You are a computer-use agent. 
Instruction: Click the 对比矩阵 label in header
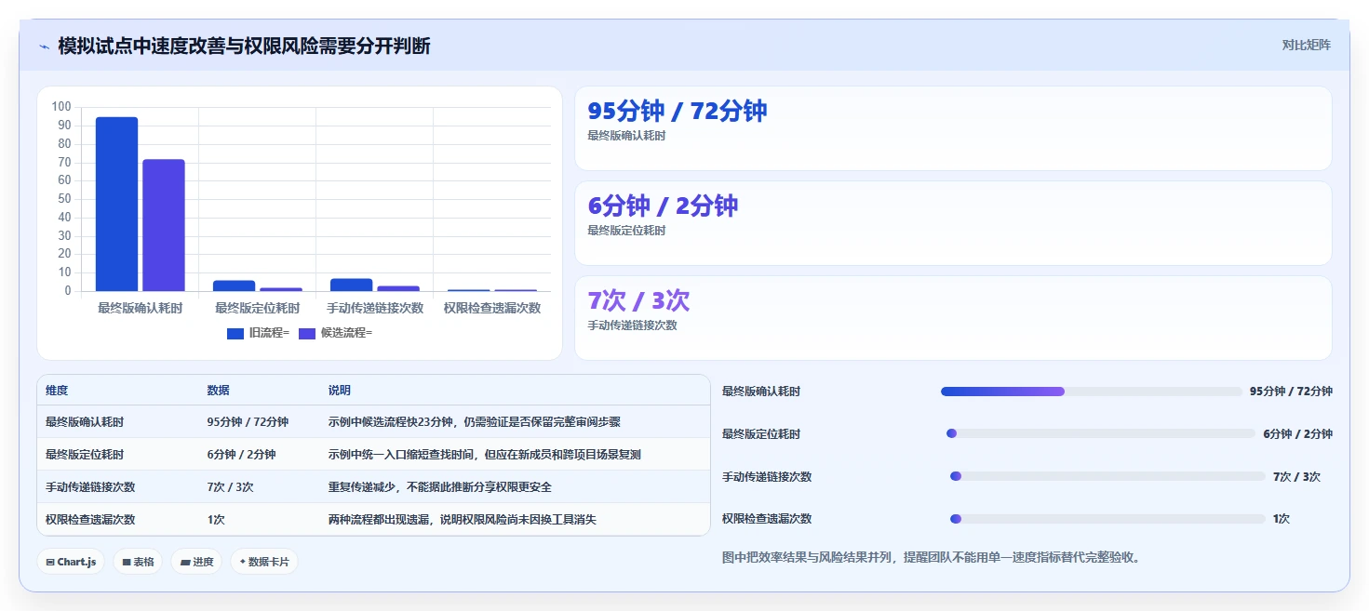(1306, 45)
